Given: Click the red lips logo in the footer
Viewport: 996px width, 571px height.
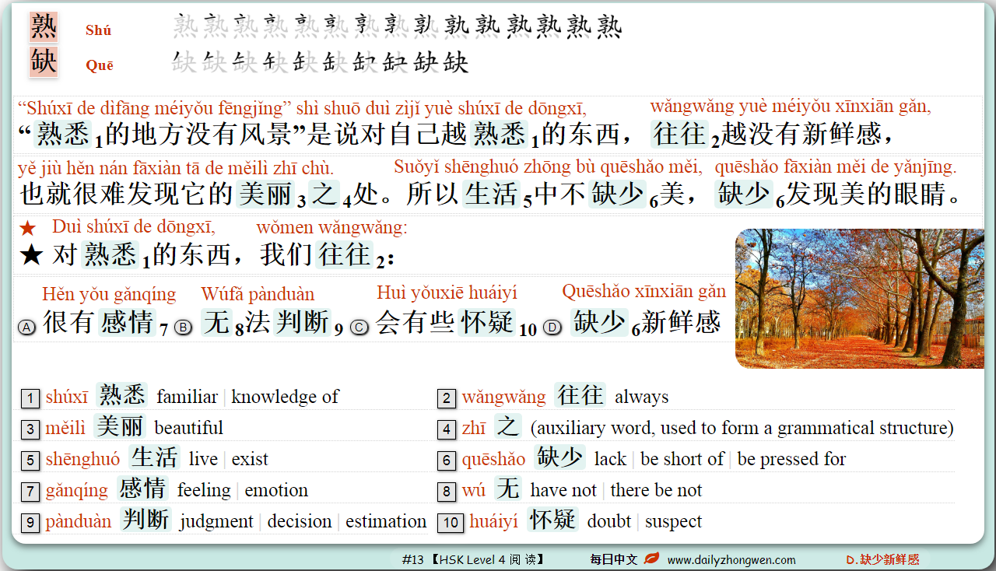Looking at the screenshot, I should pos(650,559).
